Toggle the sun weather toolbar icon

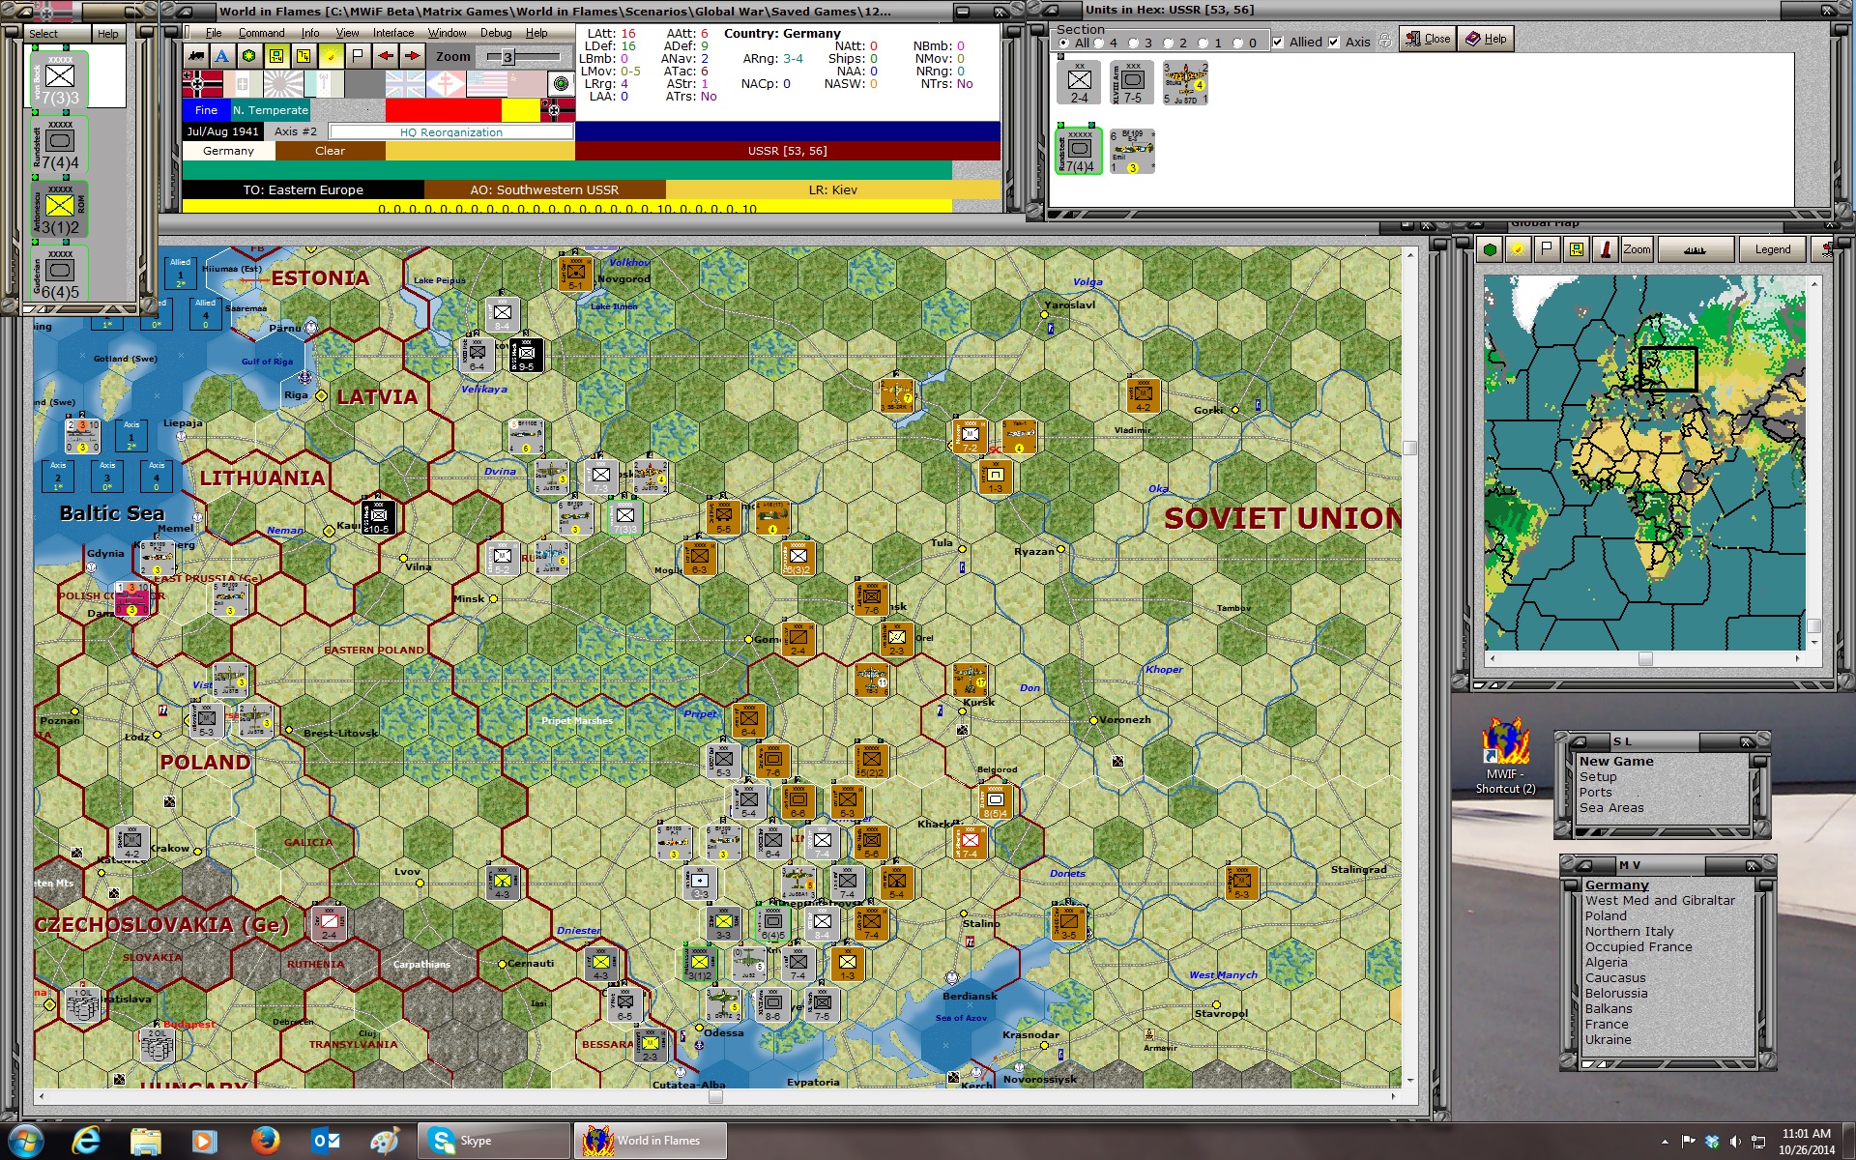pyautogui.click(x=331, y=56)
